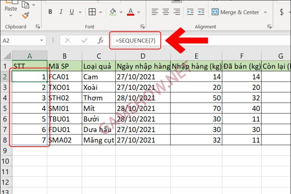Open Fill Color dropdown arrow

pos(121,12)
